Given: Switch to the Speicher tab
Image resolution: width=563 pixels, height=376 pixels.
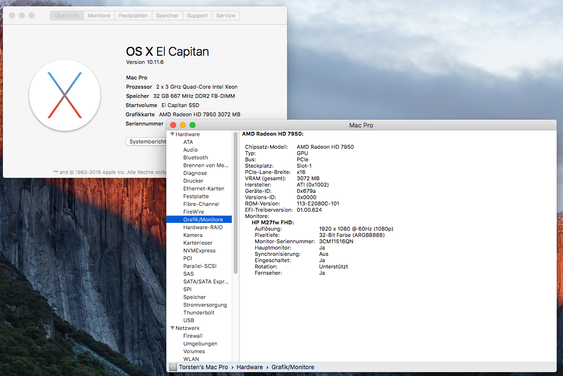Looking at the screenshot, I should coord(167,16).
